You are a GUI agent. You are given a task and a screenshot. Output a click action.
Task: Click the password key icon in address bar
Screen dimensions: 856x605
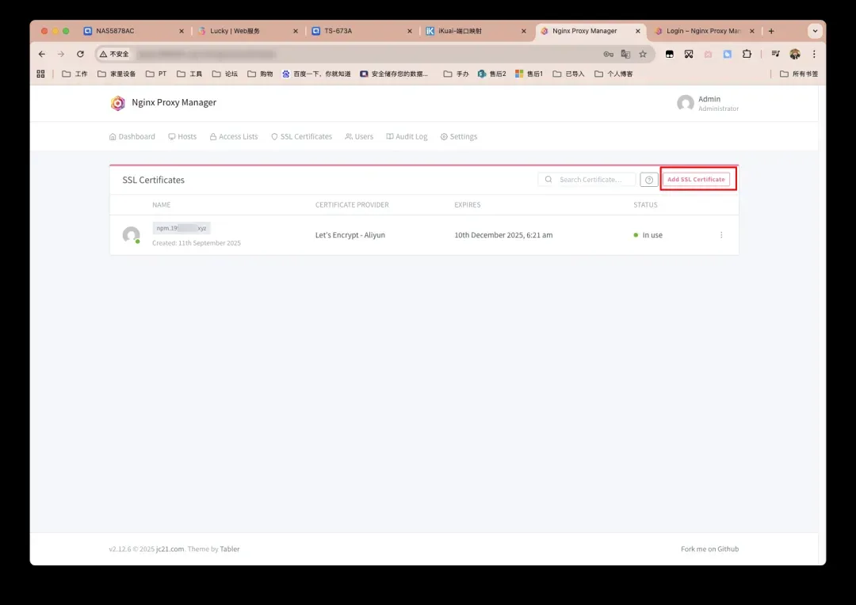(x=608, y=54)
